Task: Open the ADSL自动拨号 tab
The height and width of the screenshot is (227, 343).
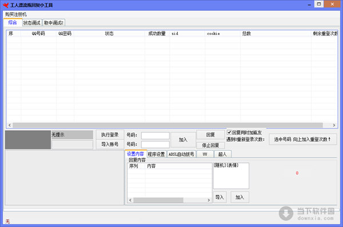Action: (182, 154)
